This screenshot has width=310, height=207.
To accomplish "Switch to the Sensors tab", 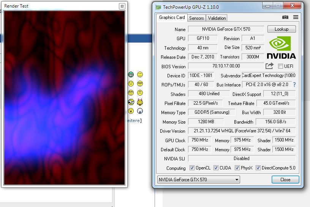I will click(x=196, y=18).
